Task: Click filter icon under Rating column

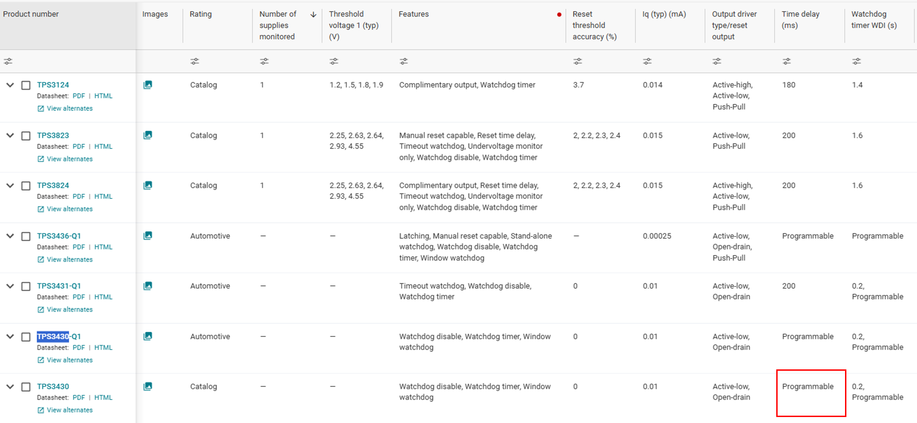Action: [195, 61]
